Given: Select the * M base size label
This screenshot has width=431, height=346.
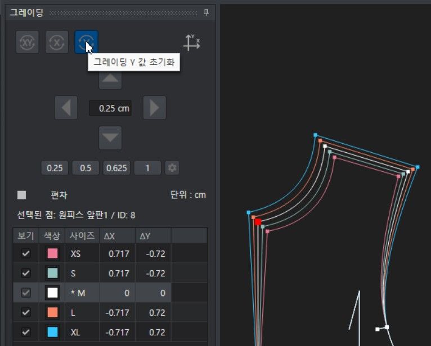Looking at the screenshot, I should click(78, 293).
